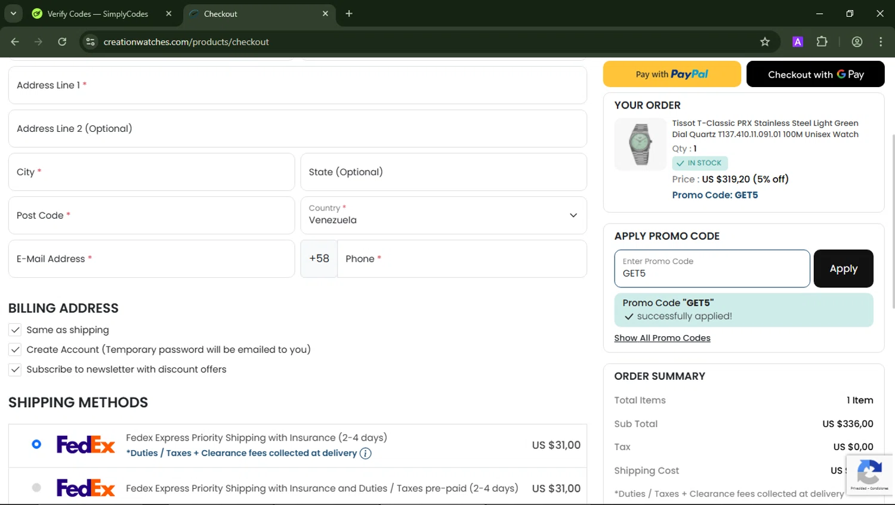Toggle Subscribe to newsletter checkbox
This screenshot has width=895, height=505.
tap(15, 369)
